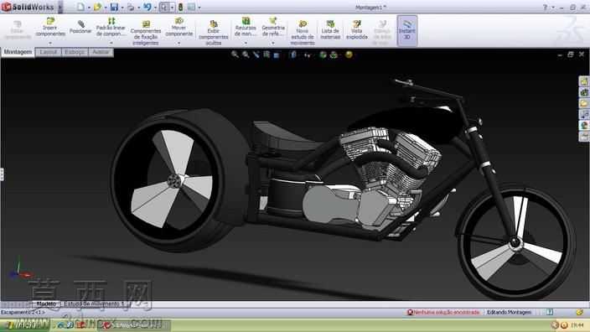Image resolution: width=590 pixels, height=332 pixels.
Task: Open the folder File Explorer Task Pane icon
Action: (x=583, y=103)
